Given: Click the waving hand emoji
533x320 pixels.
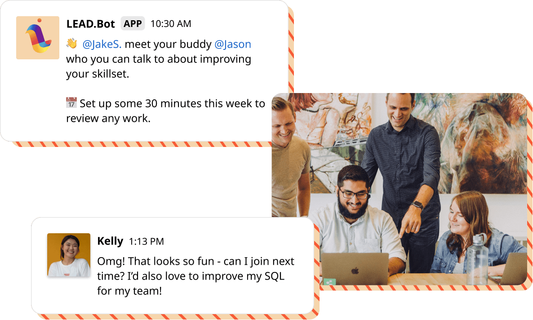Looking at the screenshot, I should (72, 44).
